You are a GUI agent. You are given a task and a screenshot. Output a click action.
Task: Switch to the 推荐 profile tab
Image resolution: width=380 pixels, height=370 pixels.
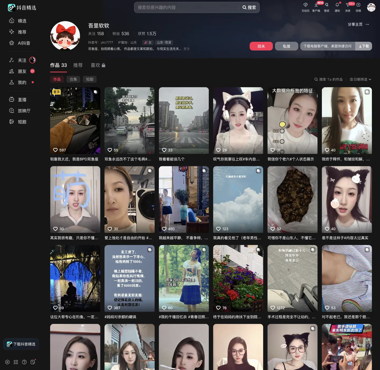pos(78,65)
